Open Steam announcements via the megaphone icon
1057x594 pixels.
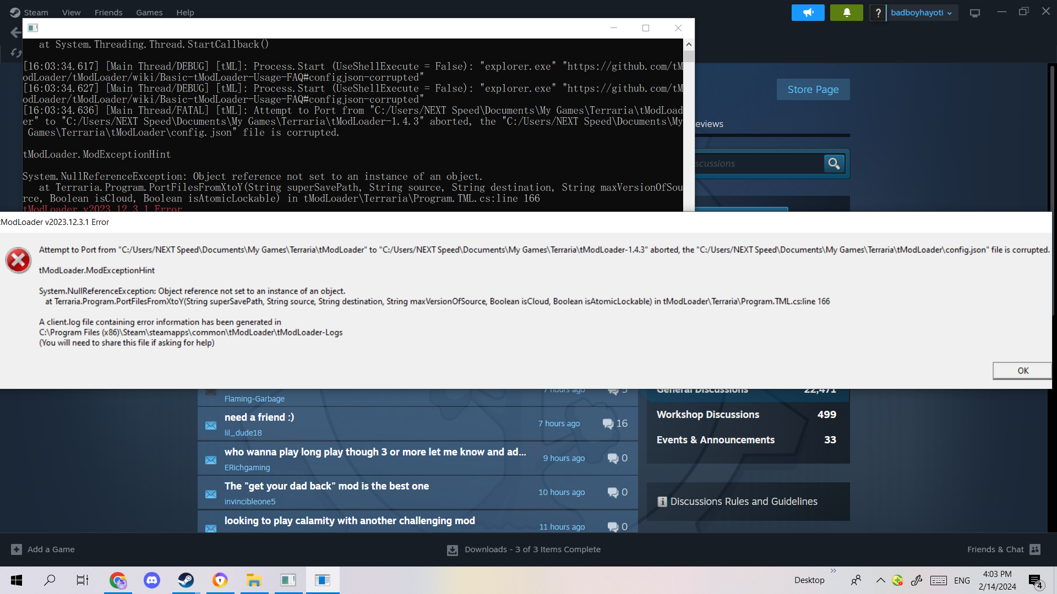tap(808, 12)
